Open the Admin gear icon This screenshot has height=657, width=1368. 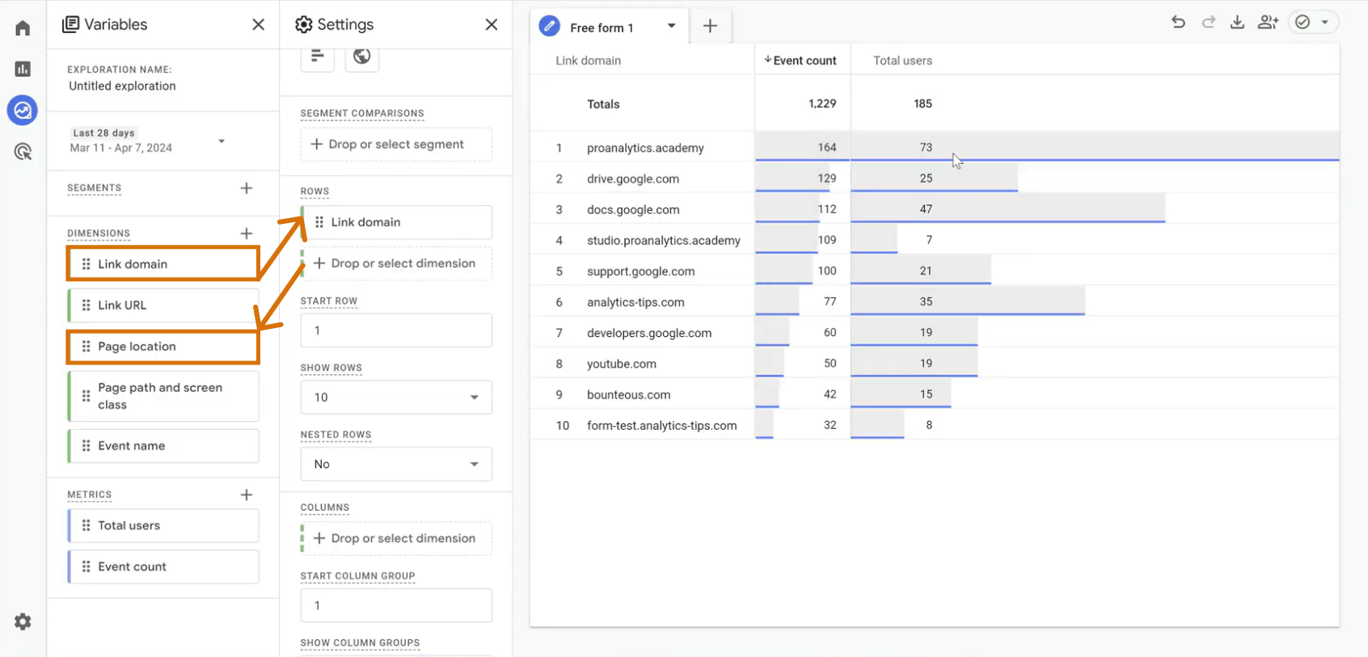pyautogui.click(x=23, y=621)
